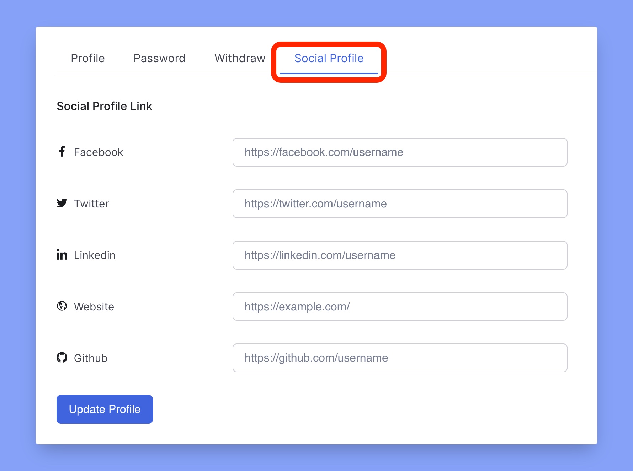The height and width of the screenshot is (471, 633).
Task: Focus the Facebook URL input field
Action: click(x=400, y=152)
